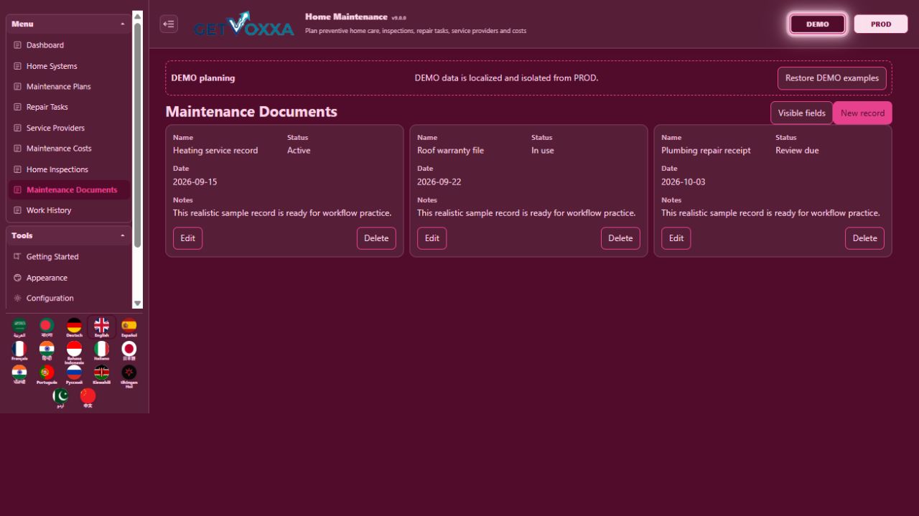Collapse the Tools section
The image size is (919, 516).
[x=122, y=235]
